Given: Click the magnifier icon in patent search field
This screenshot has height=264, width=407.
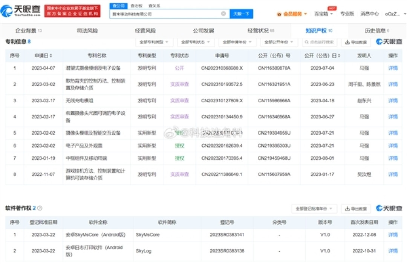Looking at the screenshot, I should [x=307, y=42].
